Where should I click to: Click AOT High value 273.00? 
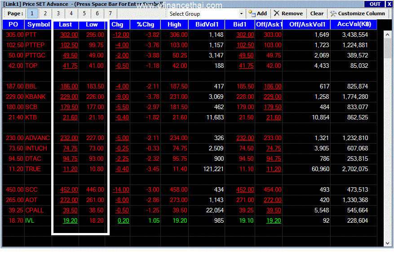click(179, 200)
